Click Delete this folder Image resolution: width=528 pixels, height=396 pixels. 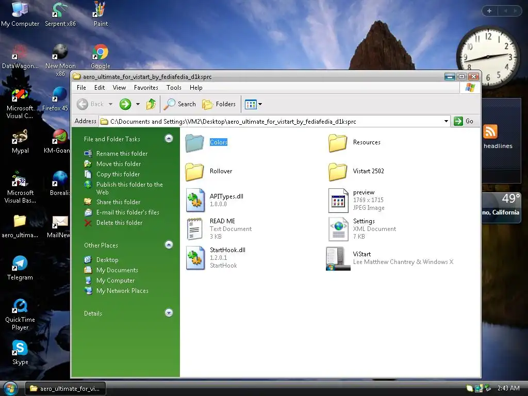[x=113, y=223]
